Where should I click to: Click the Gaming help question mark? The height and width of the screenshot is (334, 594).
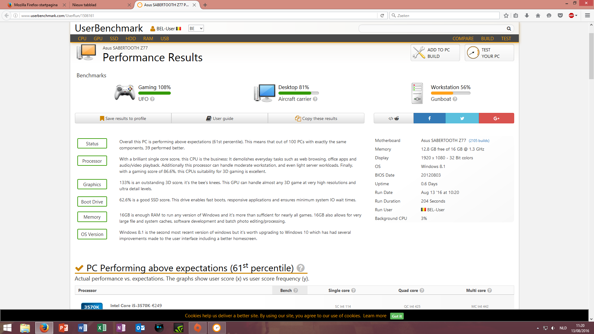(x=152, y=99)
